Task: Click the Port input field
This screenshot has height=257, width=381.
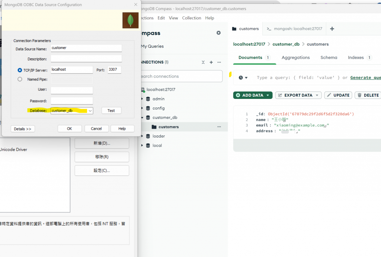Action: coord(114,70)
